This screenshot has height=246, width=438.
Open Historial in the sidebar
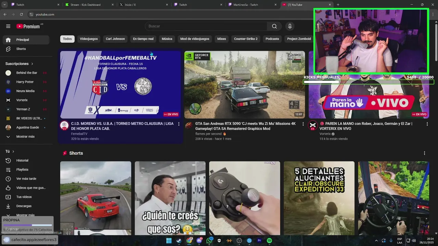pyautogui.click(x=26, y=161)
